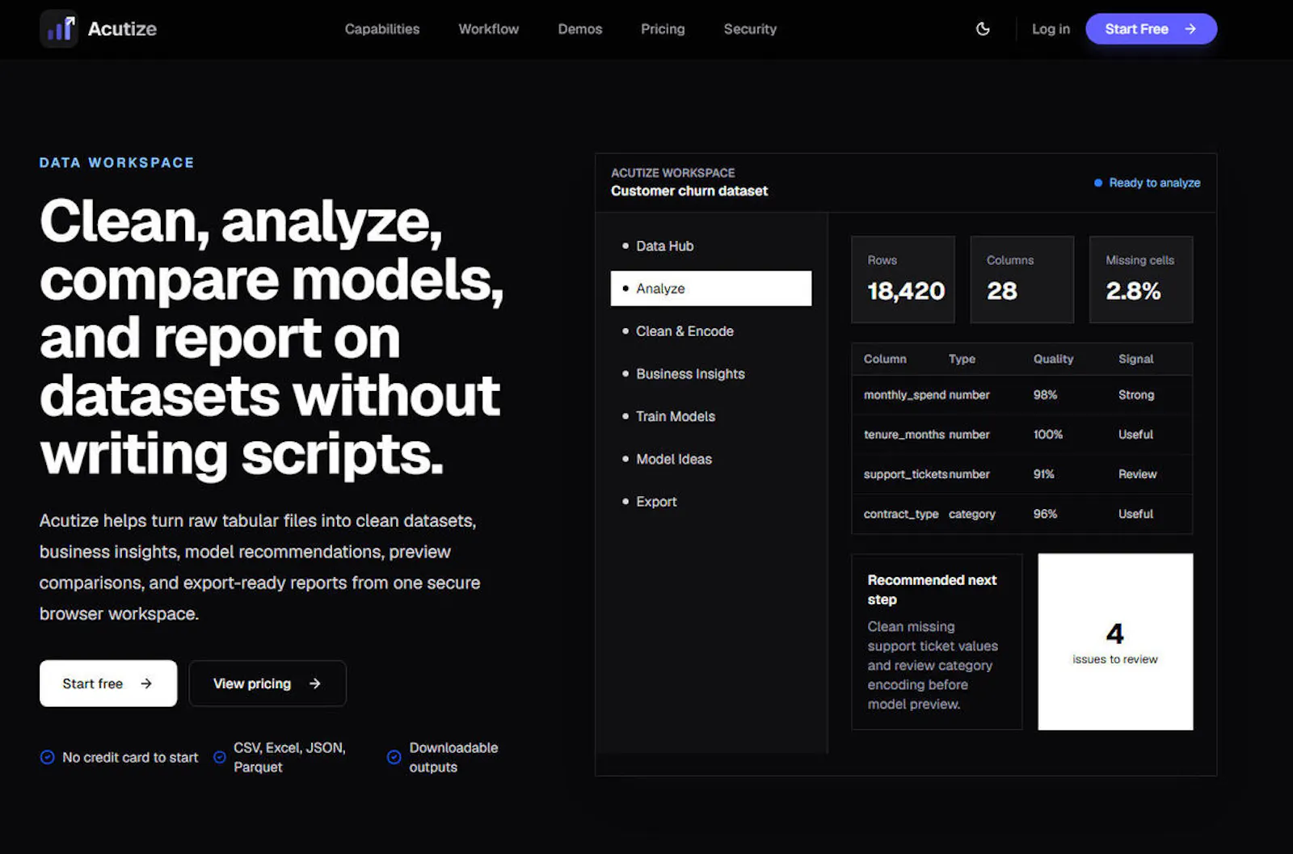Click the check icon beside CSV, Excel, JSON, Parquet
The image size is (1293, 854).
pos(219,757)
